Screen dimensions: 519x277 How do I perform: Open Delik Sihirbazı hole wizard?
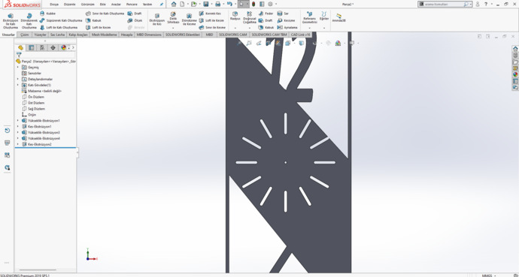click(x=173, y=18)
